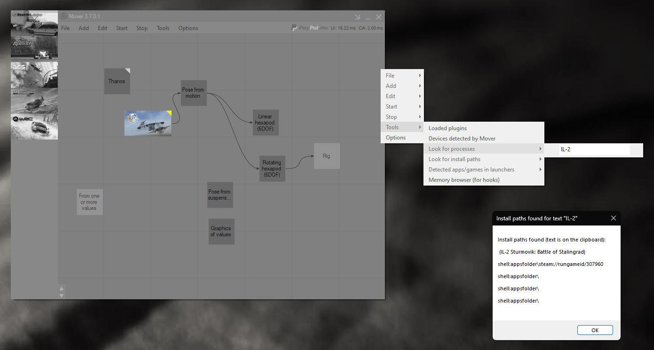Click the IL-2 search text field
654x350 pixels.
594,149
